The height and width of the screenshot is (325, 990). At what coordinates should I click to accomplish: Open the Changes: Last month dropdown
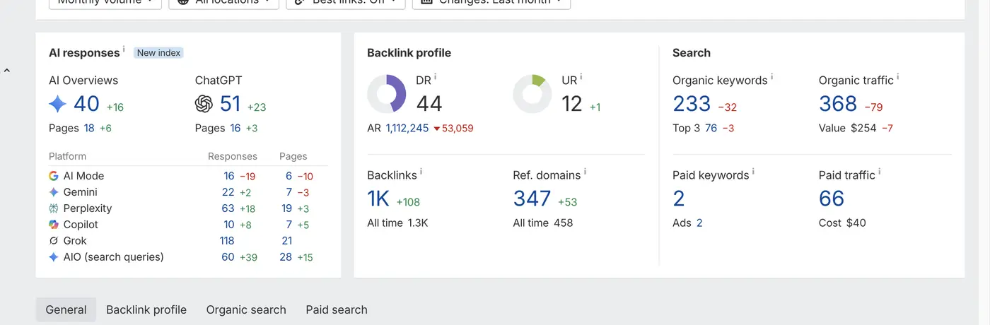pos(491,2)
